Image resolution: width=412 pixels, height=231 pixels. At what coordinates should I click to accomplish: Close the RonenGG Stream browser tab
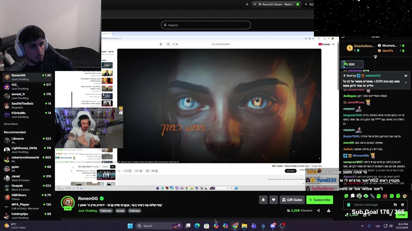[255, 4]
